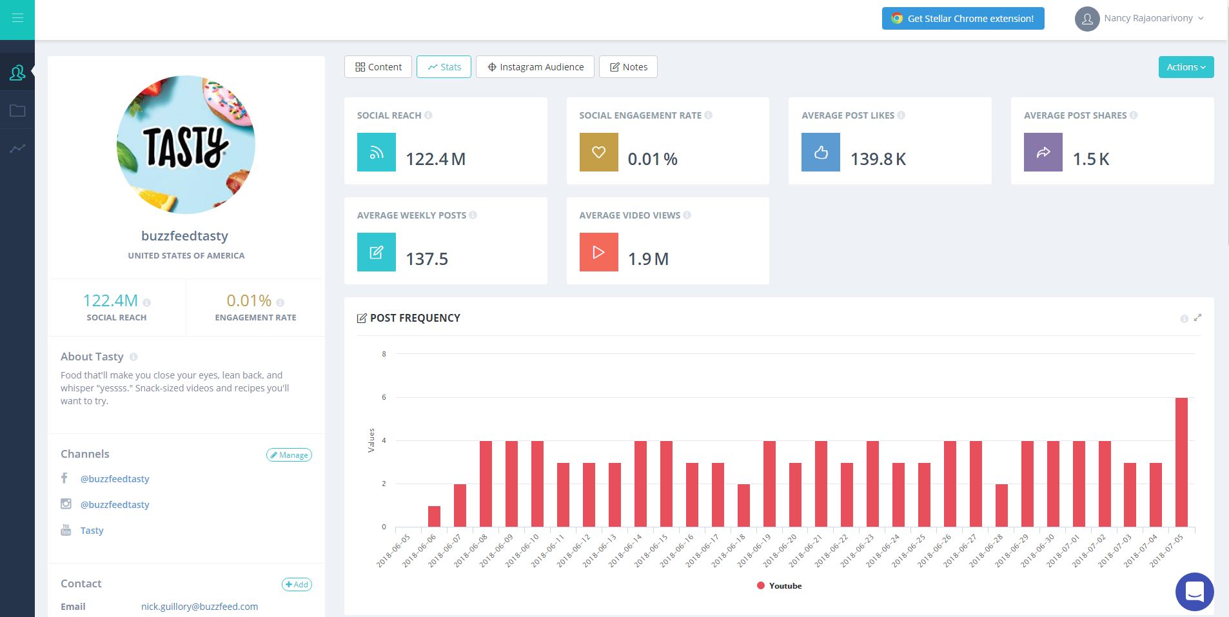Open the Actions dropdown
This screenshot has width=1229, height=617.
tap(1186, 67)
